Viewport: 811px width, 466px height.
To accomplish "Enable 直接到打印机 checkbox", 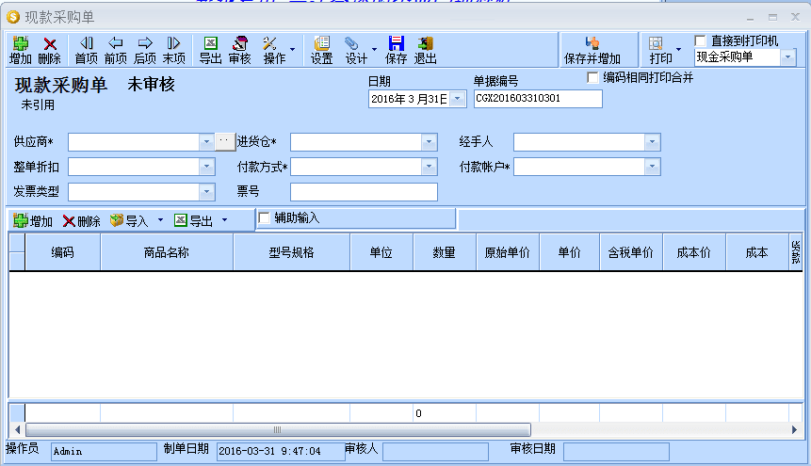I will pyautogui.click(x=701, y=40).
